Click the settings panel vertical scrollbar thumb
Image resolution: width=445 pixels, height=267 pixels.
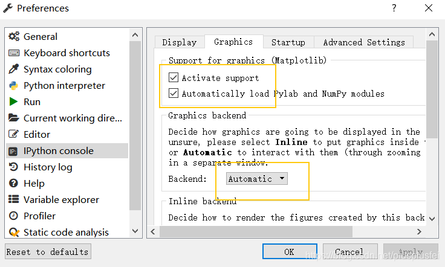click(432, 89)
